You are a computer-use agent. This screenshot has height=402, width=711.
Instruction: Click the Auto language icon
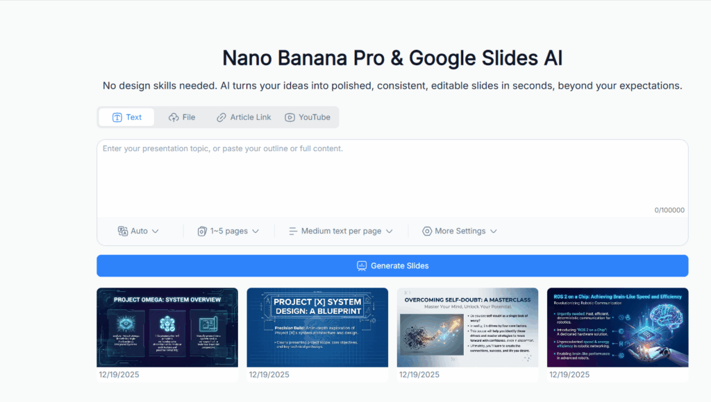(x=124, y=231)
